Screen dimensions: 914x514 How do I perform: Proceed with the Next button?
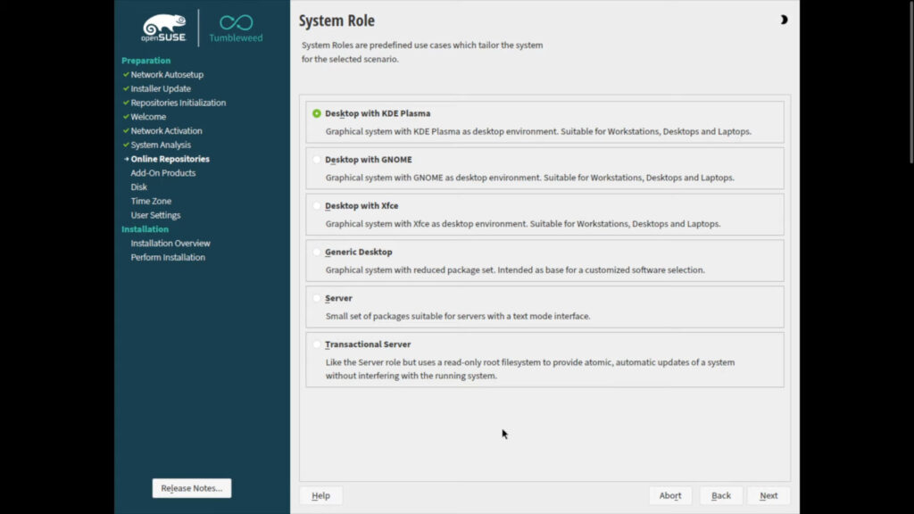pos(769,495)
